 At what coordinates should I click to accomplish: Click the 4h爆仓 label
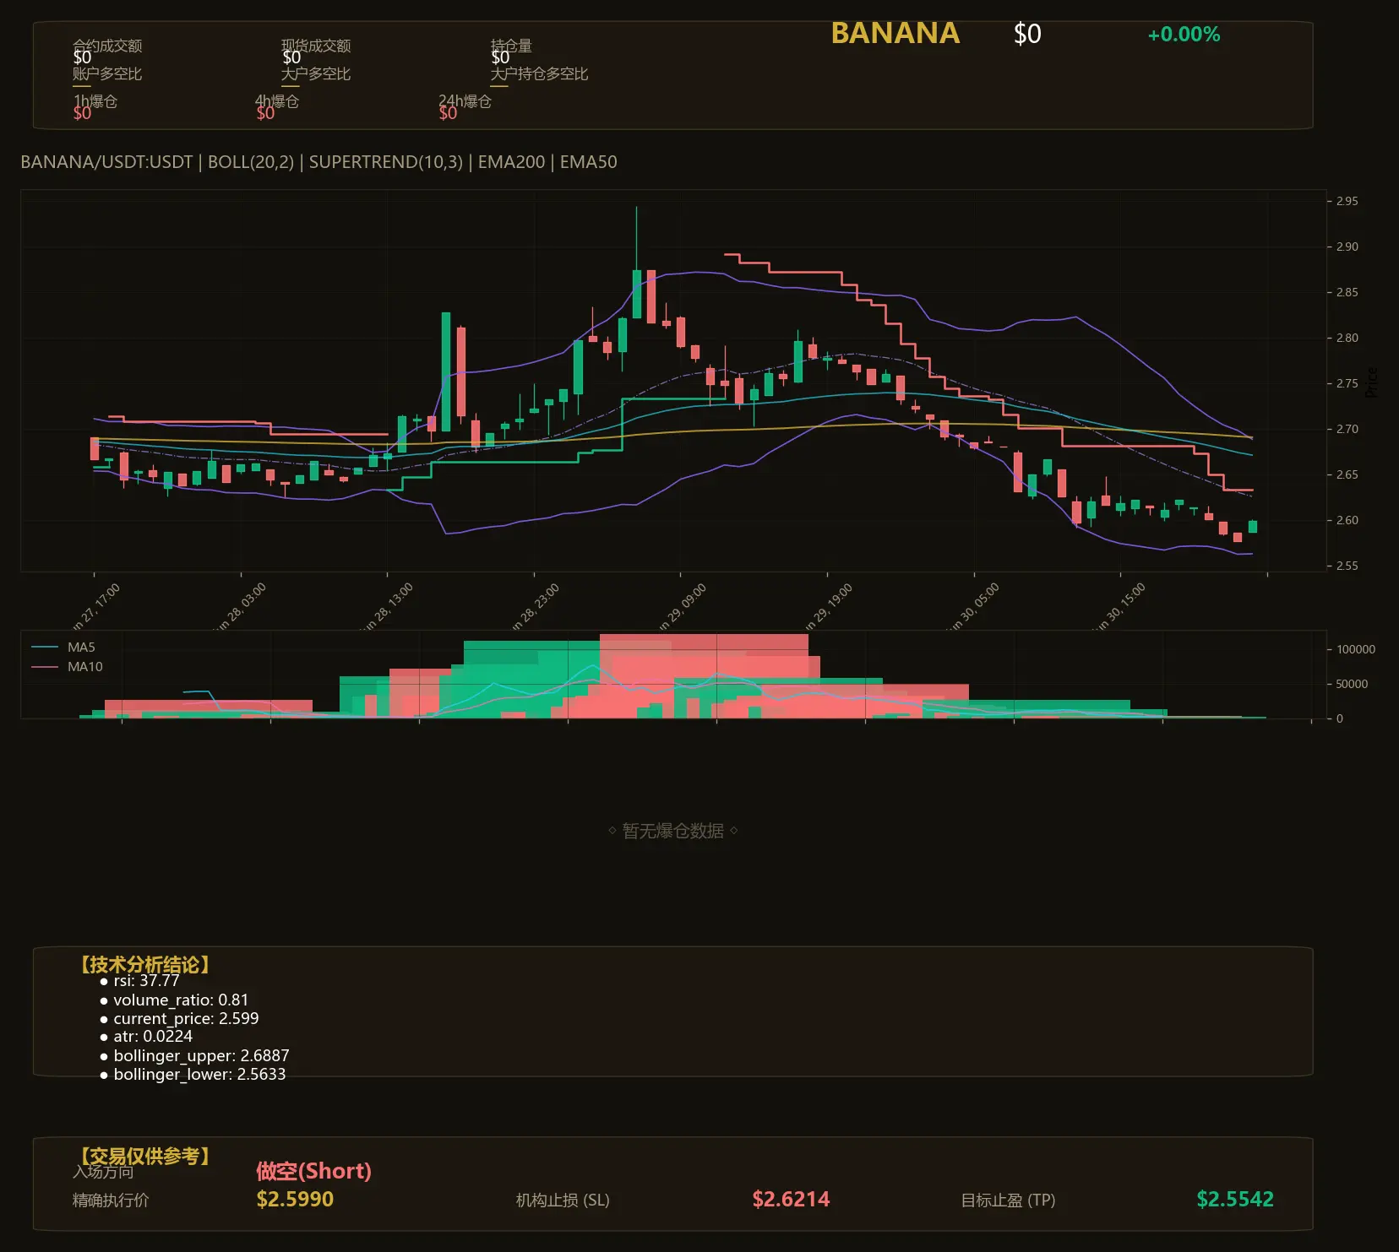(277, 101)
